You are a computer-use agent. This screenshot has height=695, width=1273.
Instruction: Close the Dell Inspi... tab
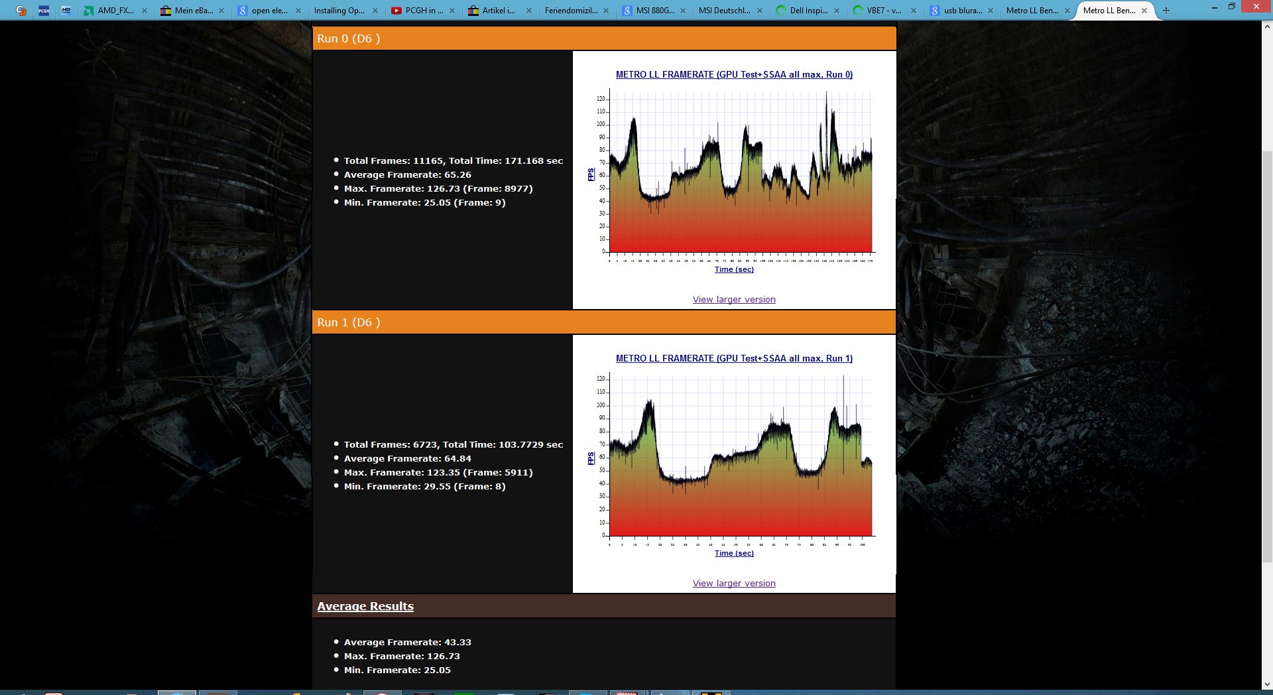pyautogui.click(x=837, y=11)
